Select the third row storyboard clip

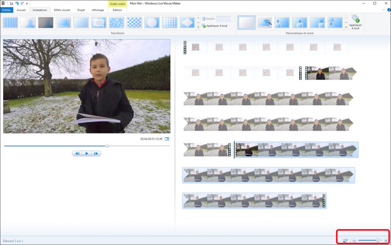[268, 99]
